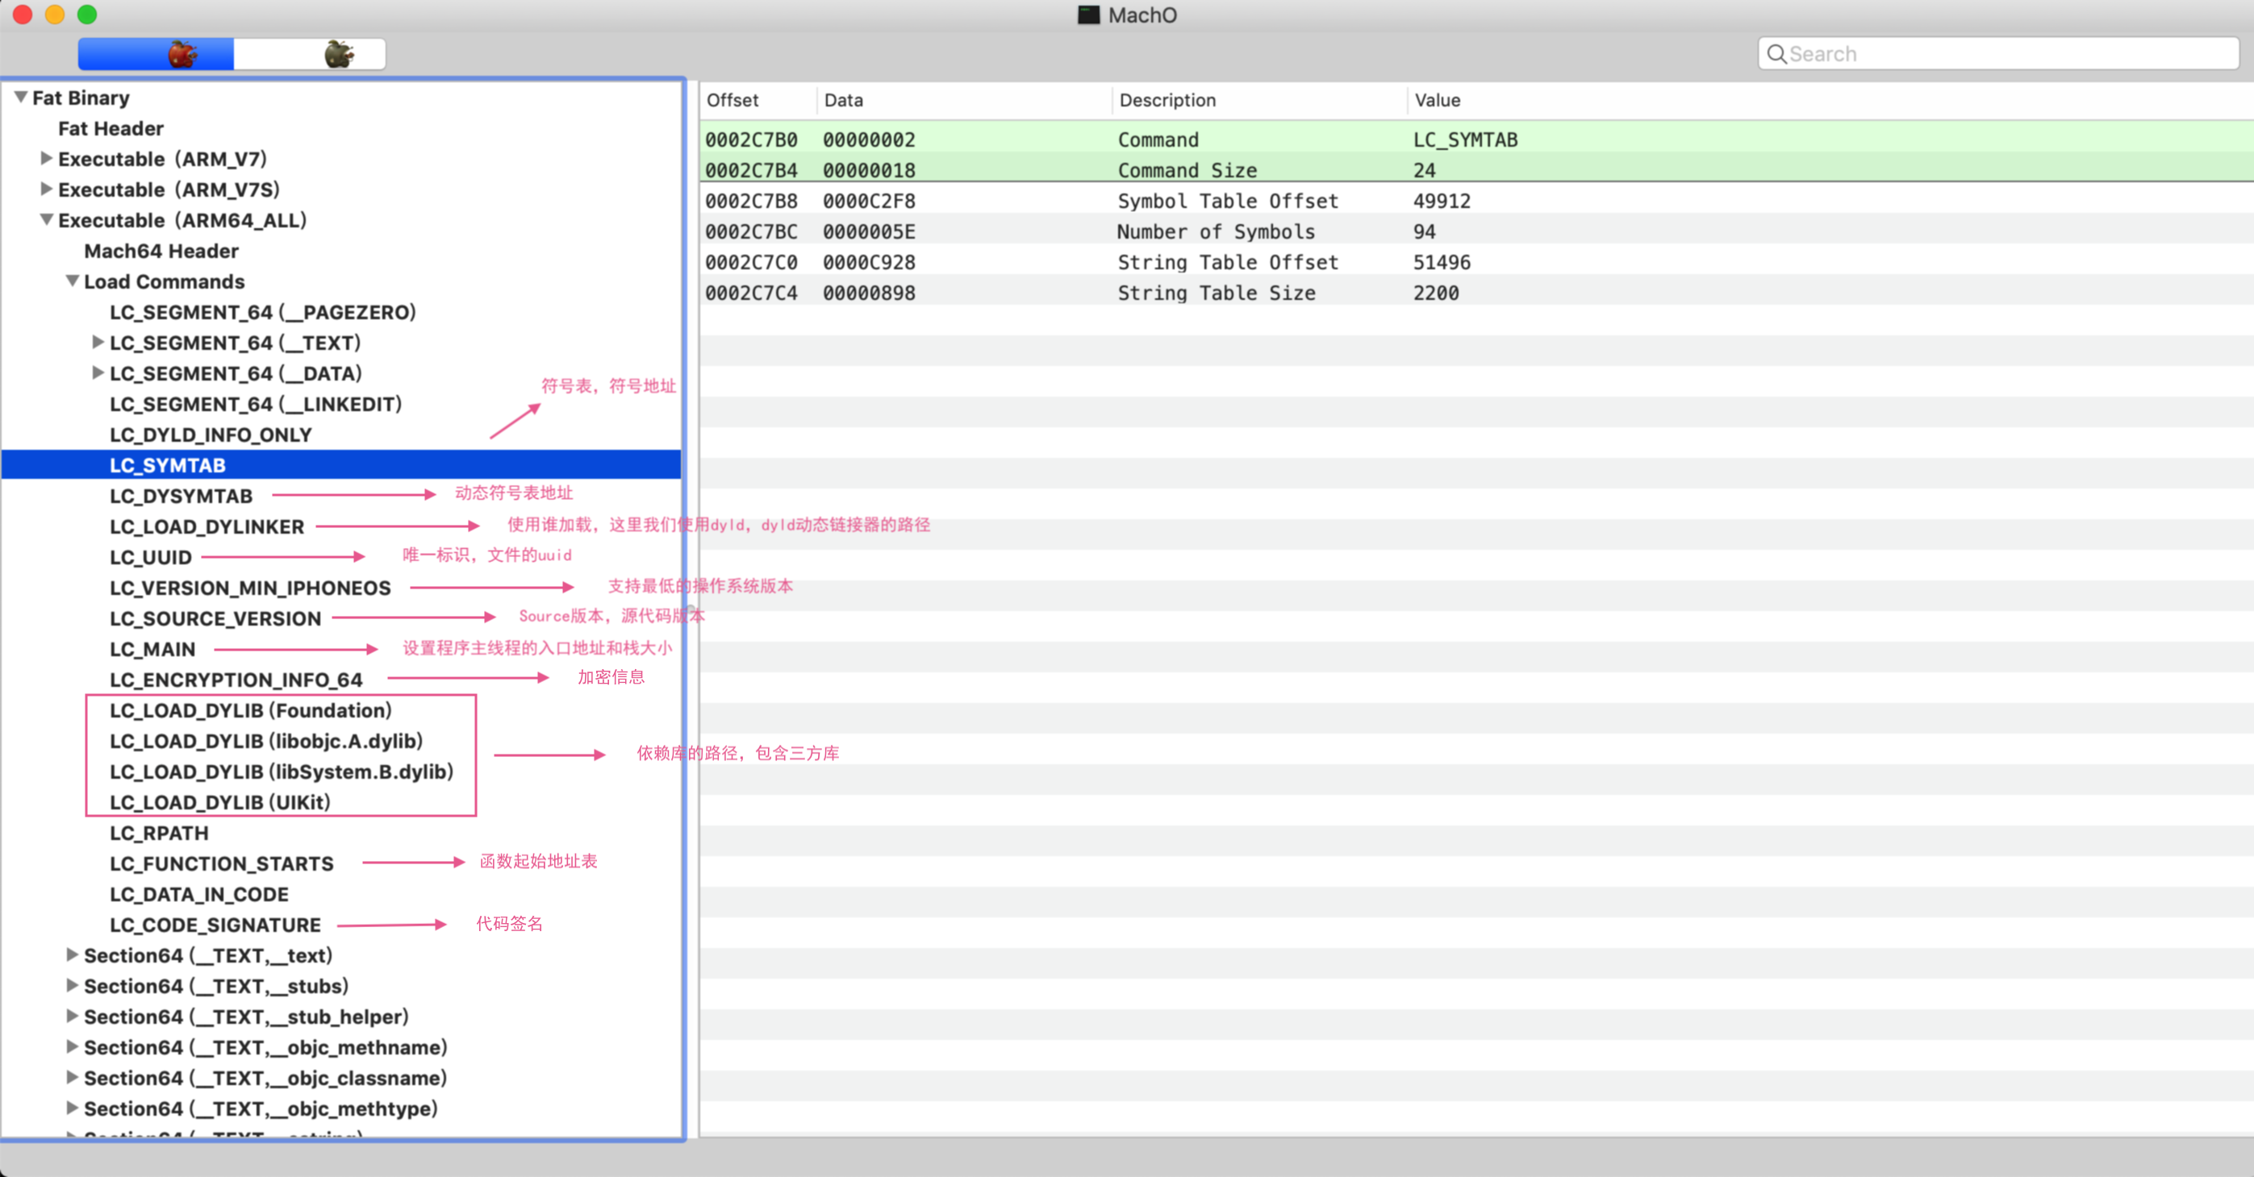Click the Description column header
This screenshot has width=2254, height=1177.
click(x=1167, y=101)
